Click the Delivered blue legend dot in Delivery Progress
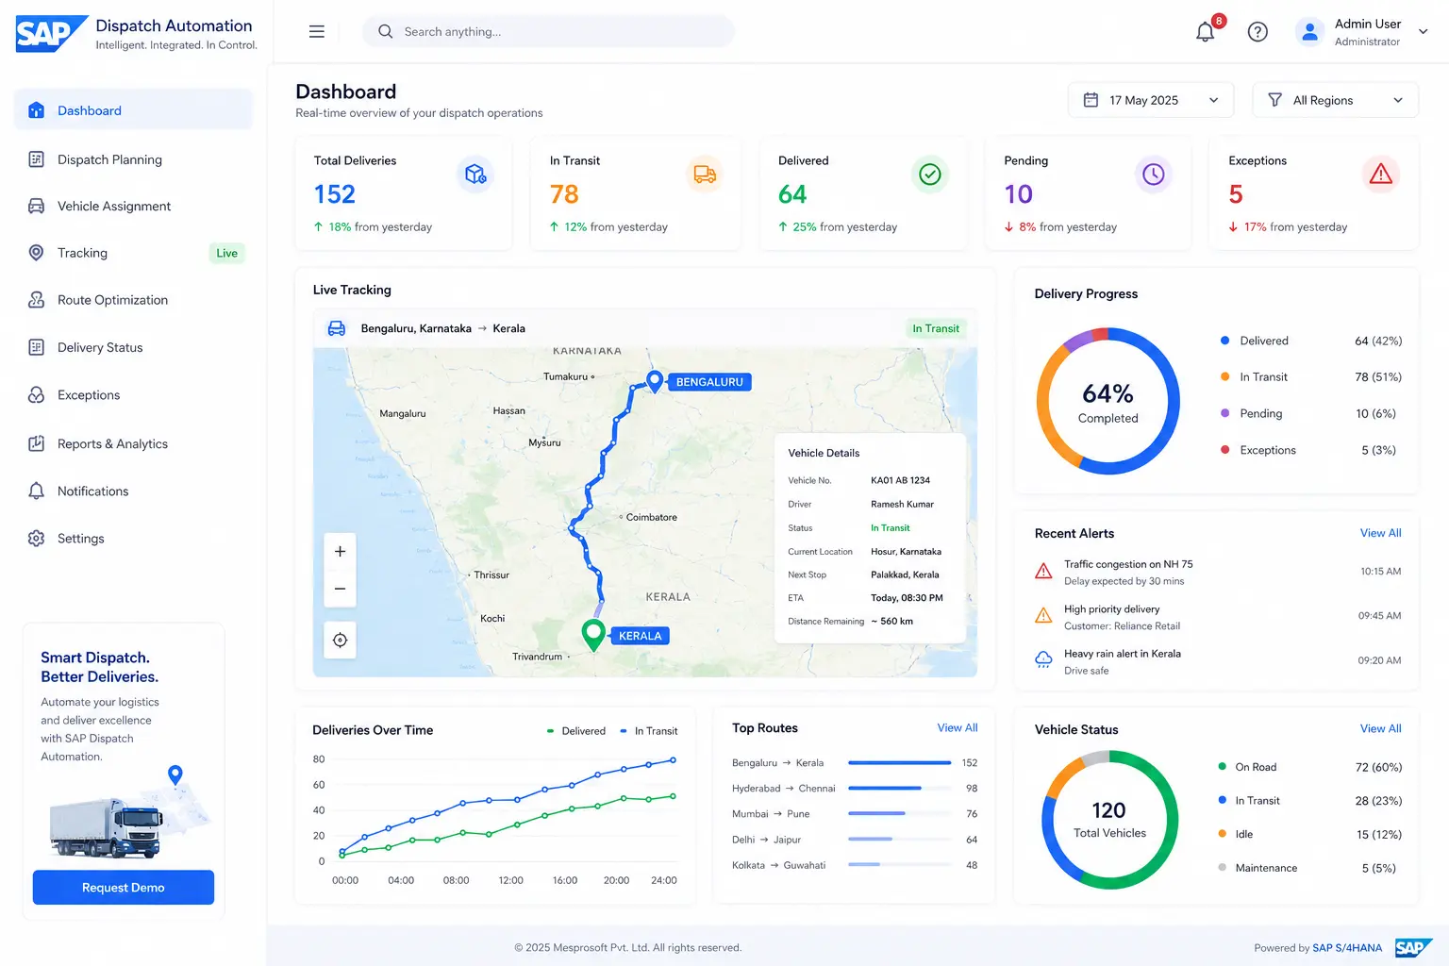 click(1224, 341)
